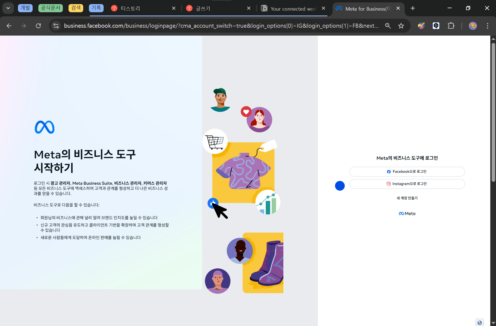Click the blue thumbs-up like icon
The width and height of the screenshot is (496, 326).
(213, 203)
